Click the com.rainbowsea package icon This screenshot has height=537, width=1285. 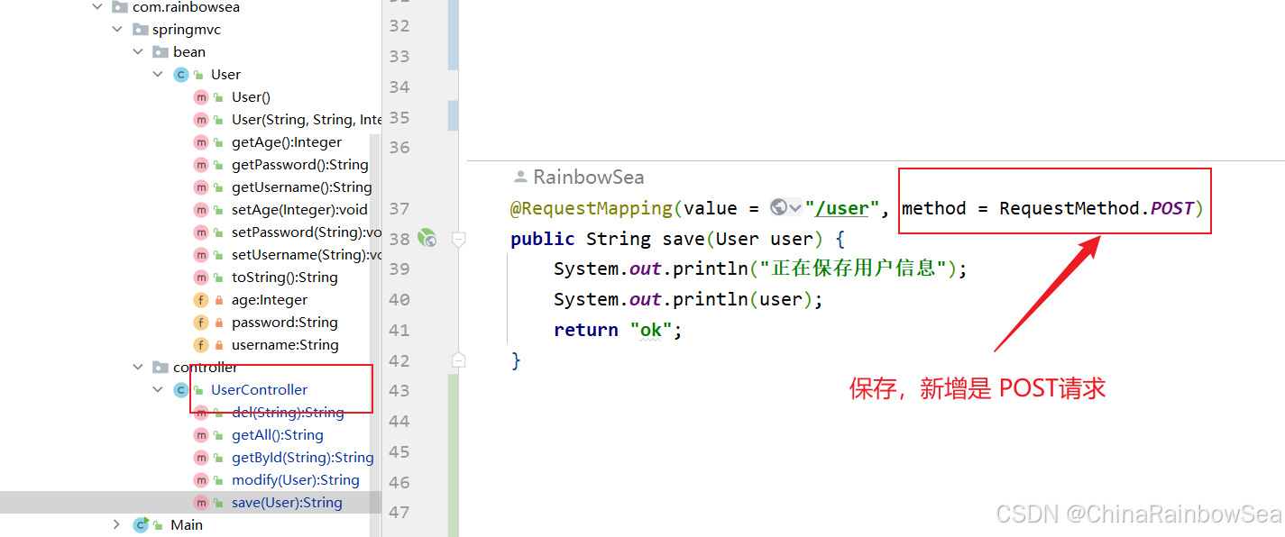[119, 7]
